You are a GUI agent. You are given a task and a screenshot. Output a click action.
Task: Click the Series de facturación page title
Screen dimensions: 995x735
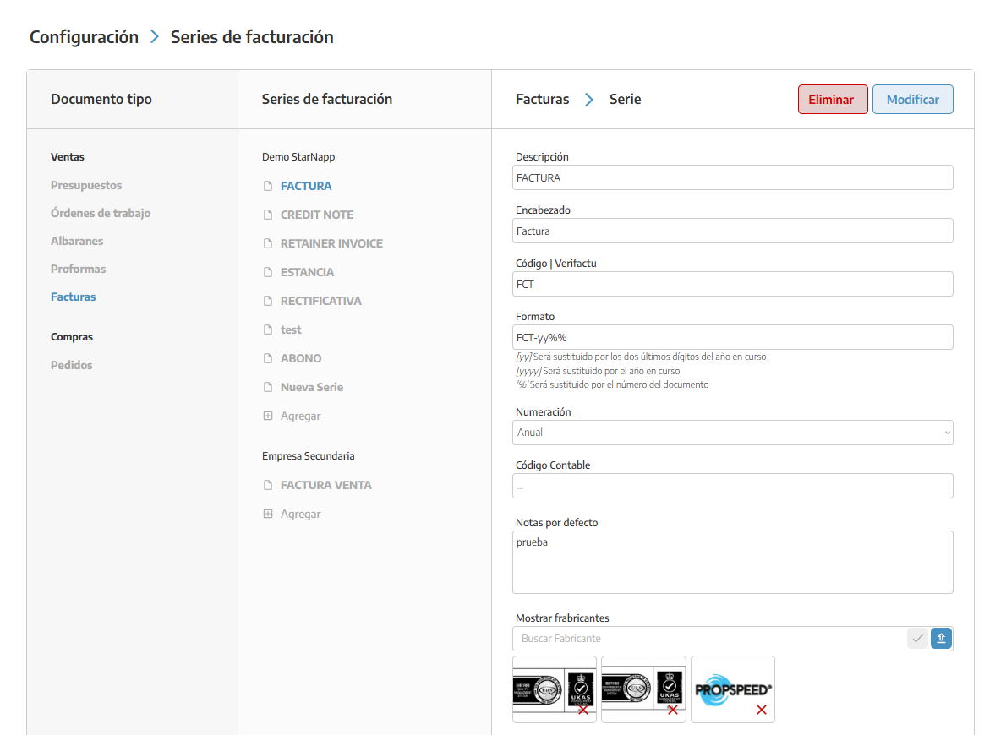point(252,37)
